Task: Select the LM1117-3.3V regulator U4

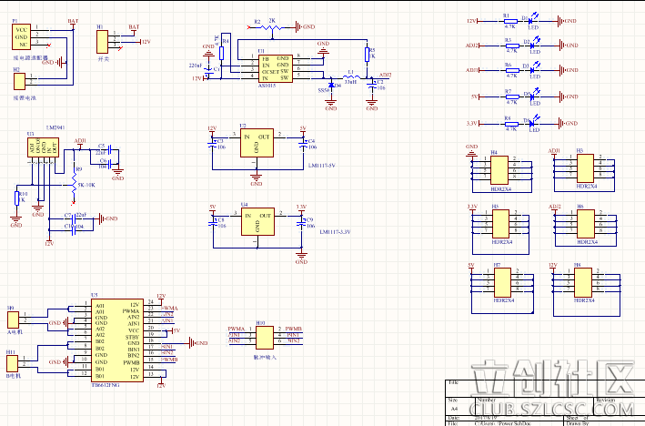Action: (256, 221)
